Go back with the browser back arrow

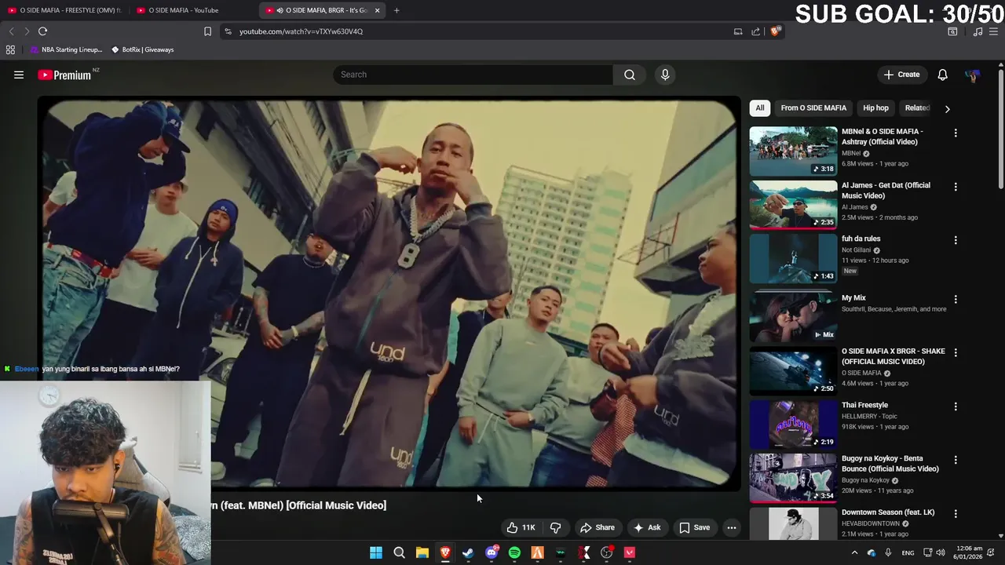(x=11, y=31)
